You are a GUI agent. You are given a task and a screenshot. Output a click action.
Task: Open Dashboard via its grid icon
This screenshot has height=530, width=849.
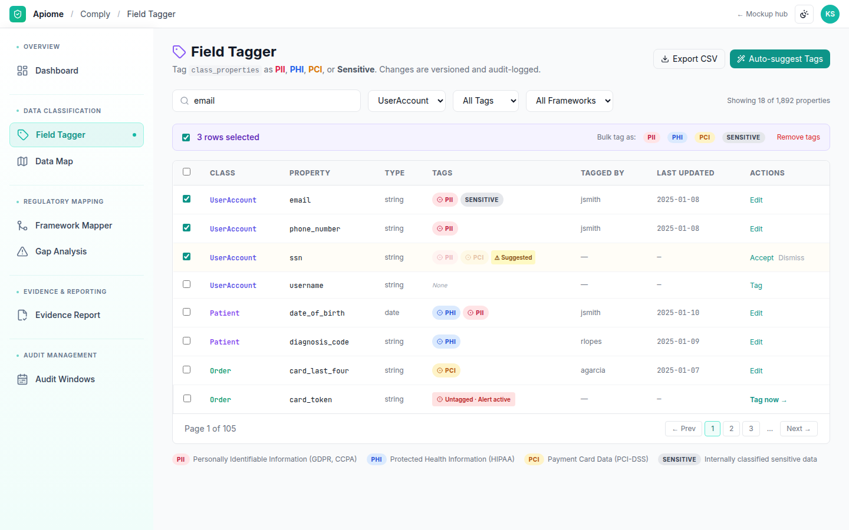(22, 71)
